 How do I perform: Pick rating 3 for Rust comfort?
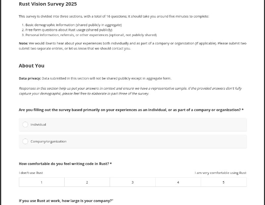pos(132,182)
